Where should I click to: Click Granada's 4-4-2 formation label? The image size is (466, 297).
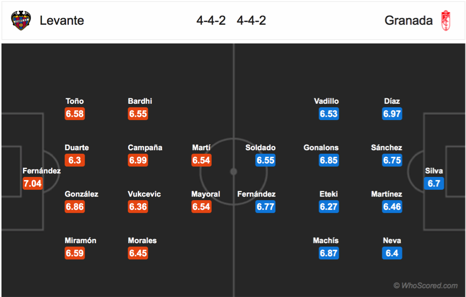pyautogui.click(x=252, y=20)
